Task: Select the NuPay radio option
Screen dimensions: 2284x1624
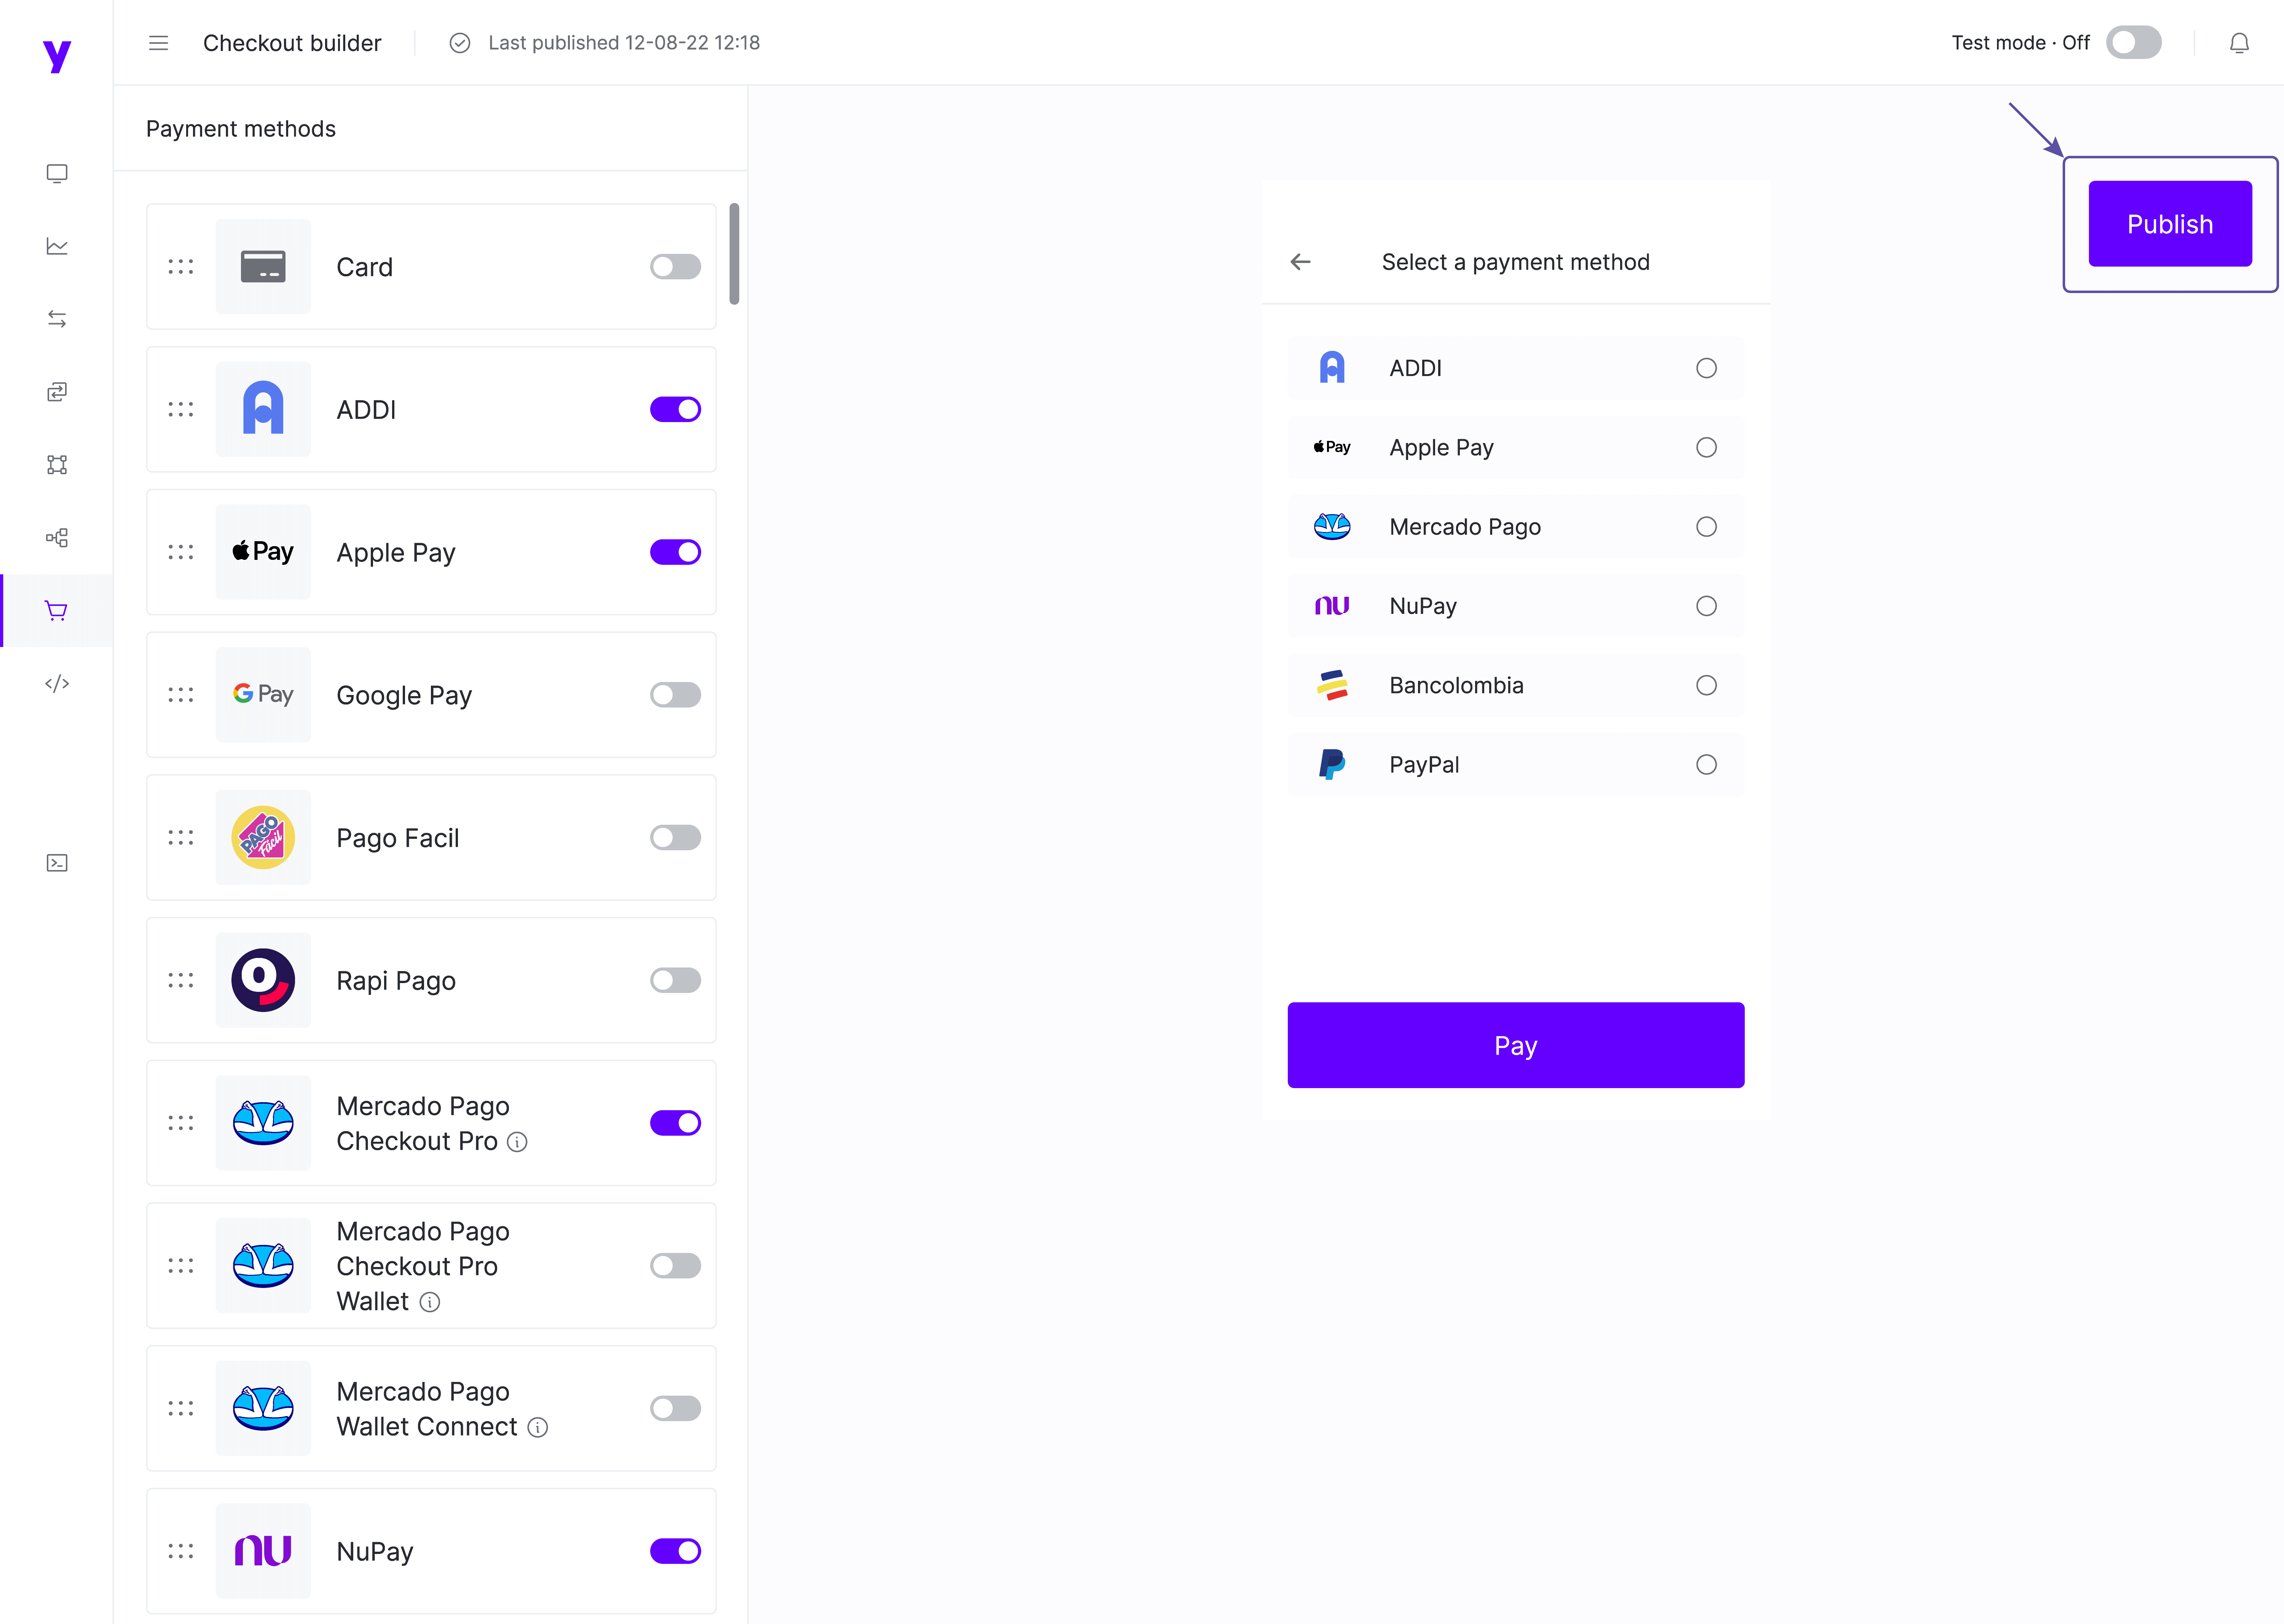Action: pos(1706,606)
